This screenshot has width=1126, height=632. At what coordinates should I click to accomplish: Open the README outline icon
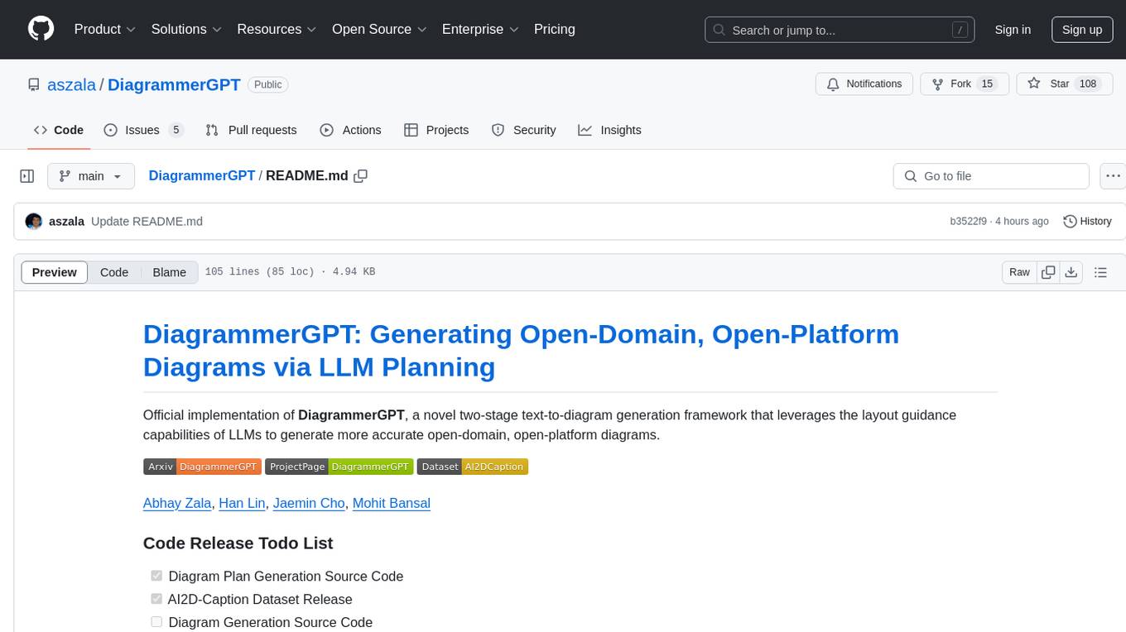1100,272
